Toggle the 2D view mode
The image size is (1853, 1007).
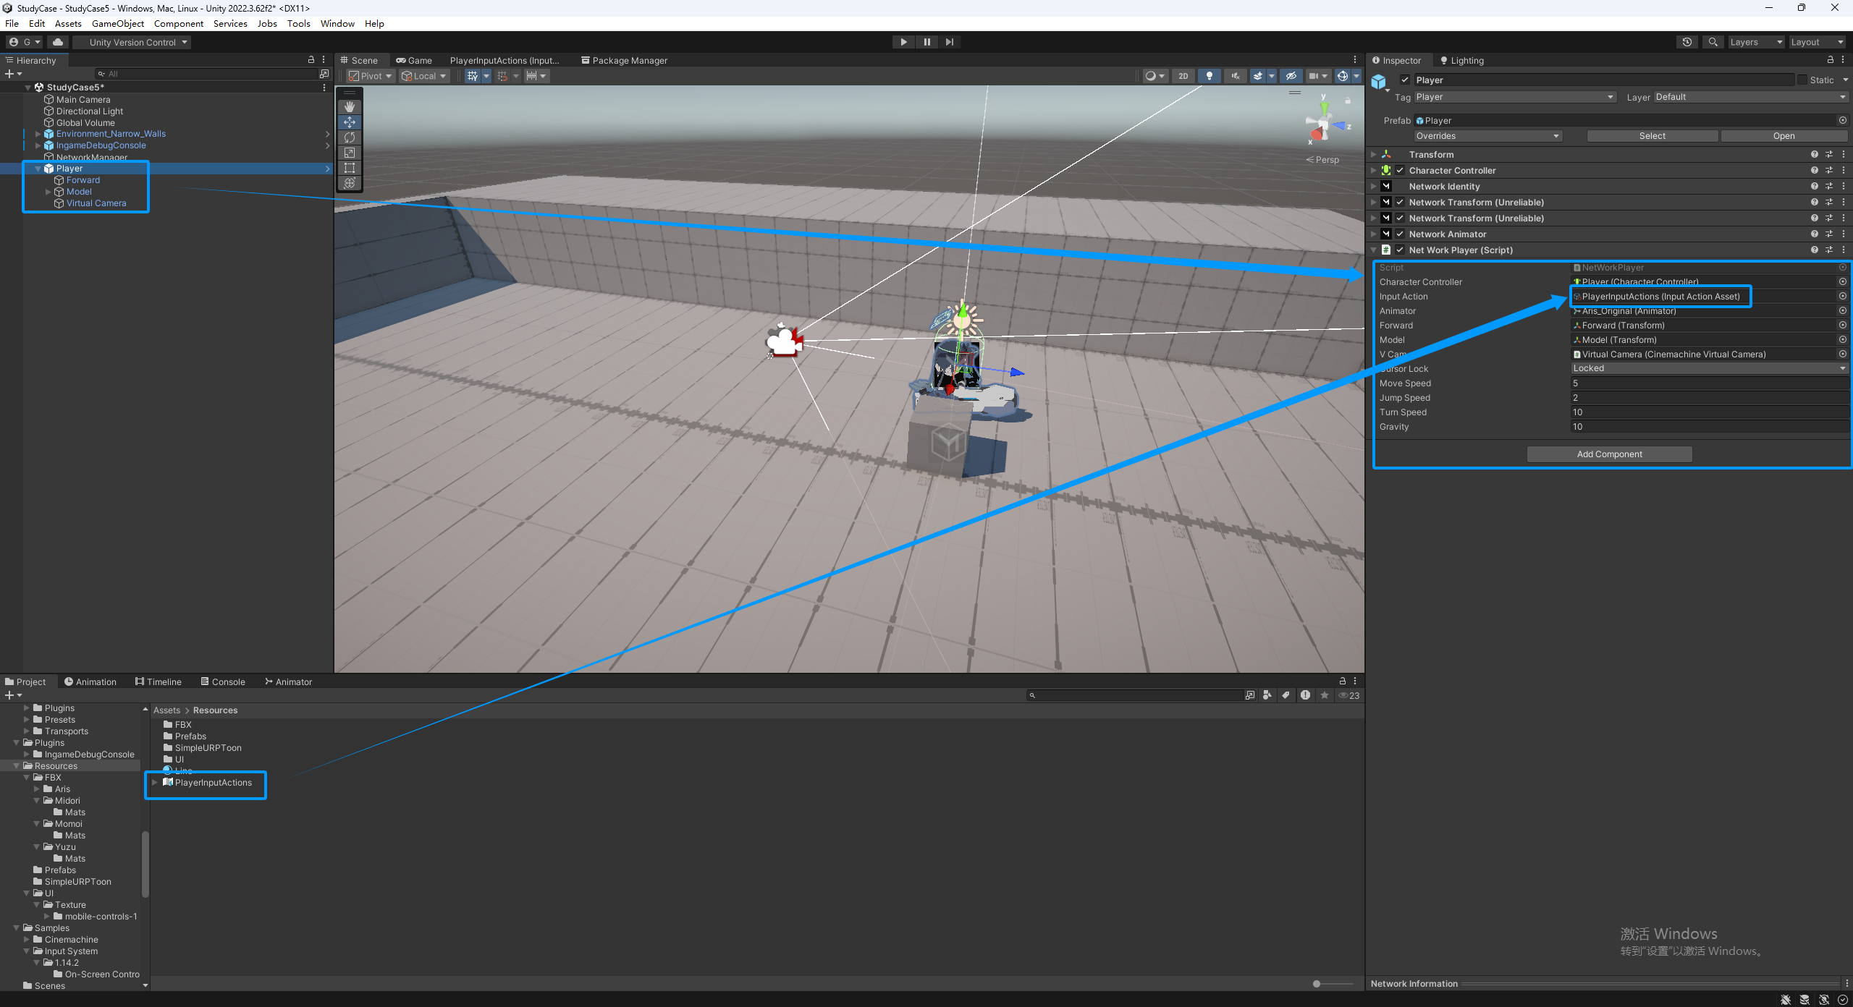point(1183,76)
